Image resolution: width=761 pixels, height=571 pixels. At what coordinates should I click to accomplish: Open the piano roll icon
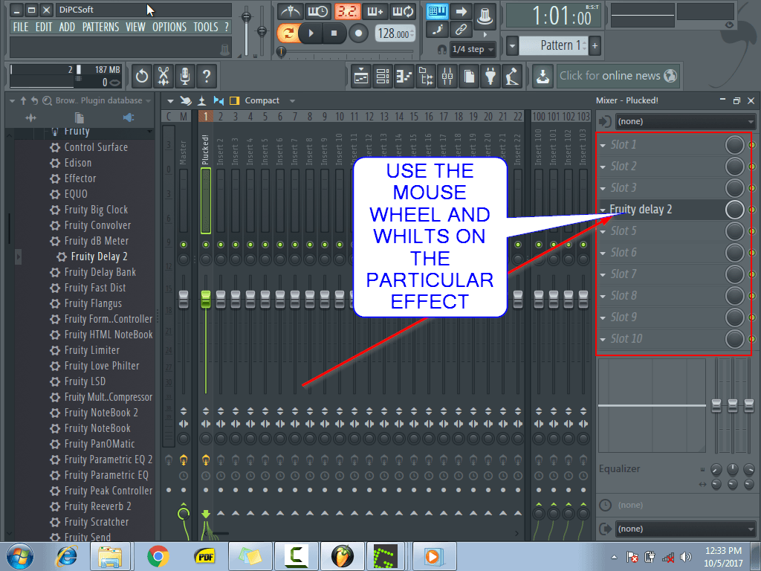404,77
